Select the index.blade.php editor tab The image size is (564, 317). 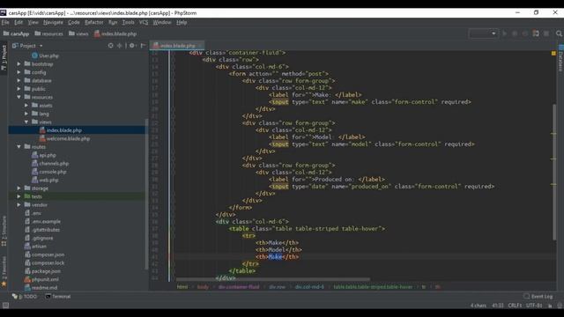(176, 46)
